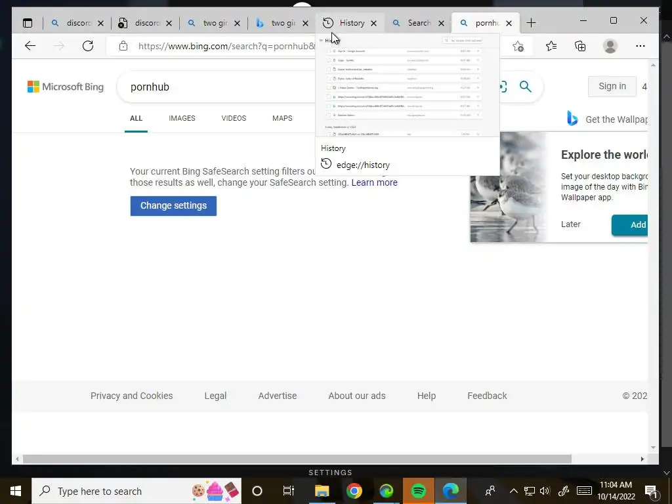The width and height of the screenshot is (672, 504).
Task: Start visual search with camera icon
Action: (x=503, y=87)
